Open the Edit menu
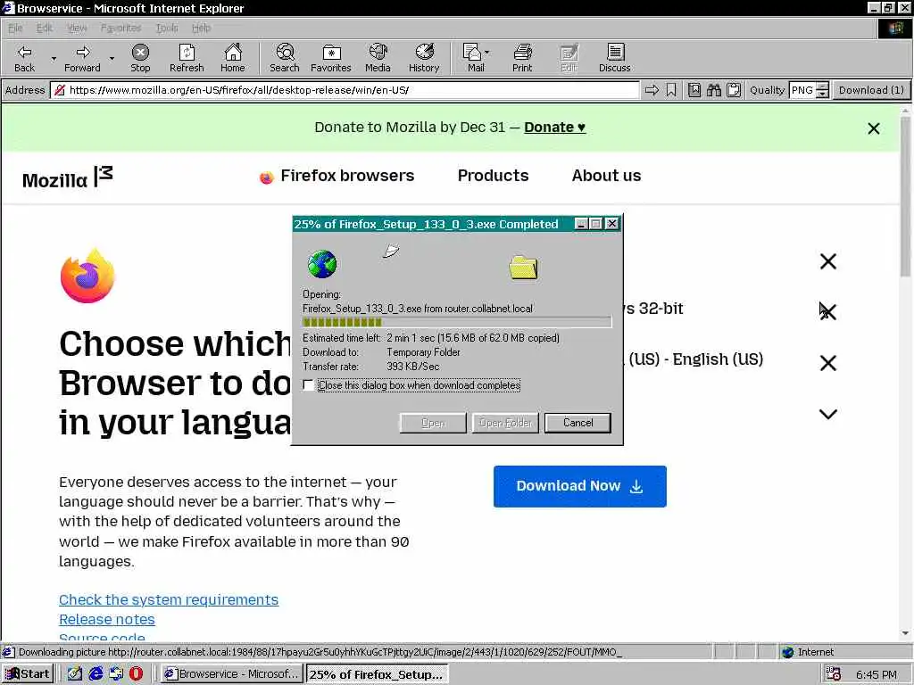 (x=45, y=28)
